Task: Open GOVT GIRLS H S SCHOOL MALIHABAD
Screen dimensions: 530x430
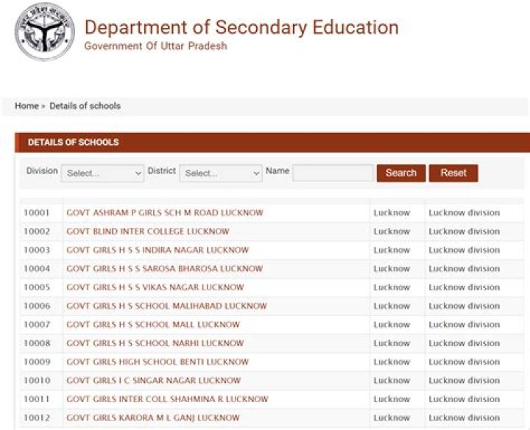Action: [166, 307]
